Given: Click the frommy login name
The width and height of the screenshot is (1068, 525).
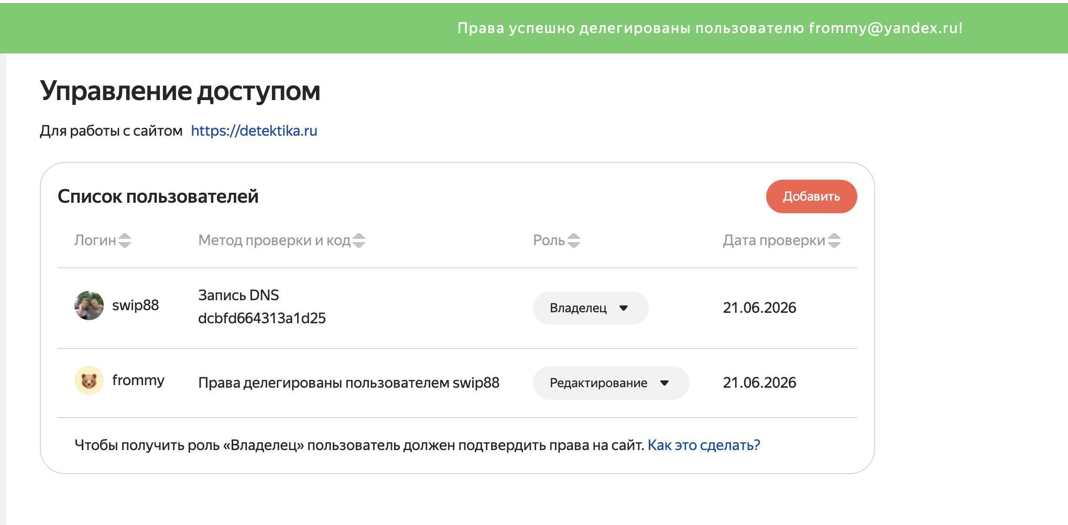Looking at the screenshot, I should [x=138, y=380].
